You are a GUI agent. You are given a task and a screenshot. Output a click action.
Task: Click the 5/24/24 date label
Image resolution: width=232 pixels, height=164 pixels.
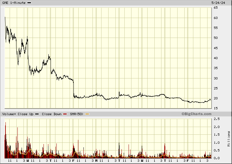click(x=218, y=3)
